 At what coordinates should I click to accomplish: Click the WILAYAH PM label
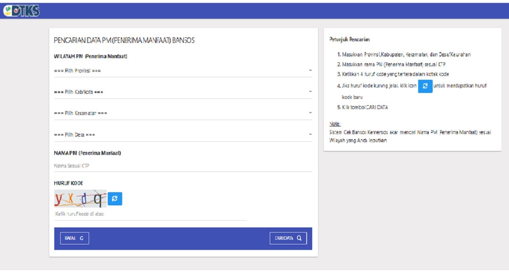click(91, 56)
